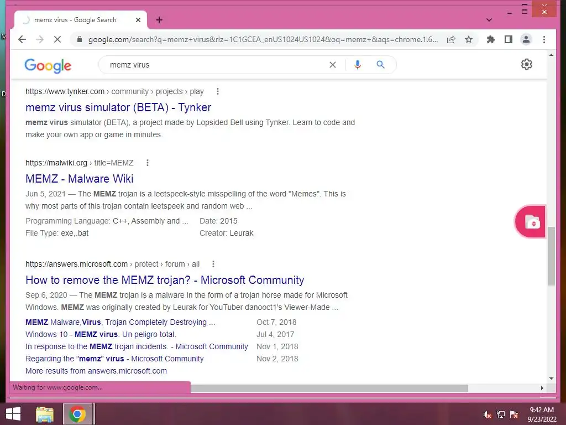Viewport: 566px width, 425px height.
Task: Open the answers.microsoft.com result options menu
Action: 213,264
